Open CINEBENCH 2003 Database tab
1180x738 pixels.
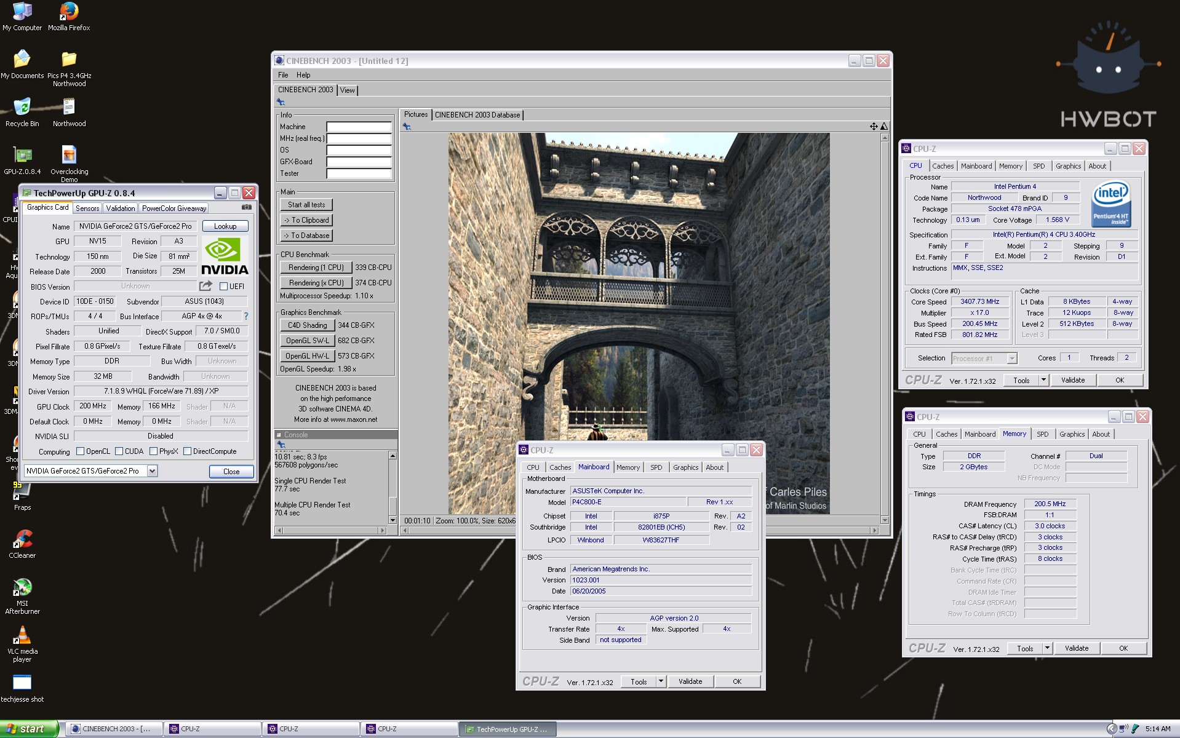pos(477,115)
